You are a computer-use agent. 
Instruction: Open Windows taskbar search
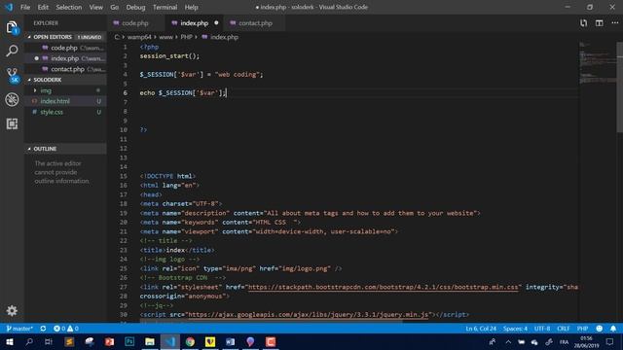click(29, 341)
